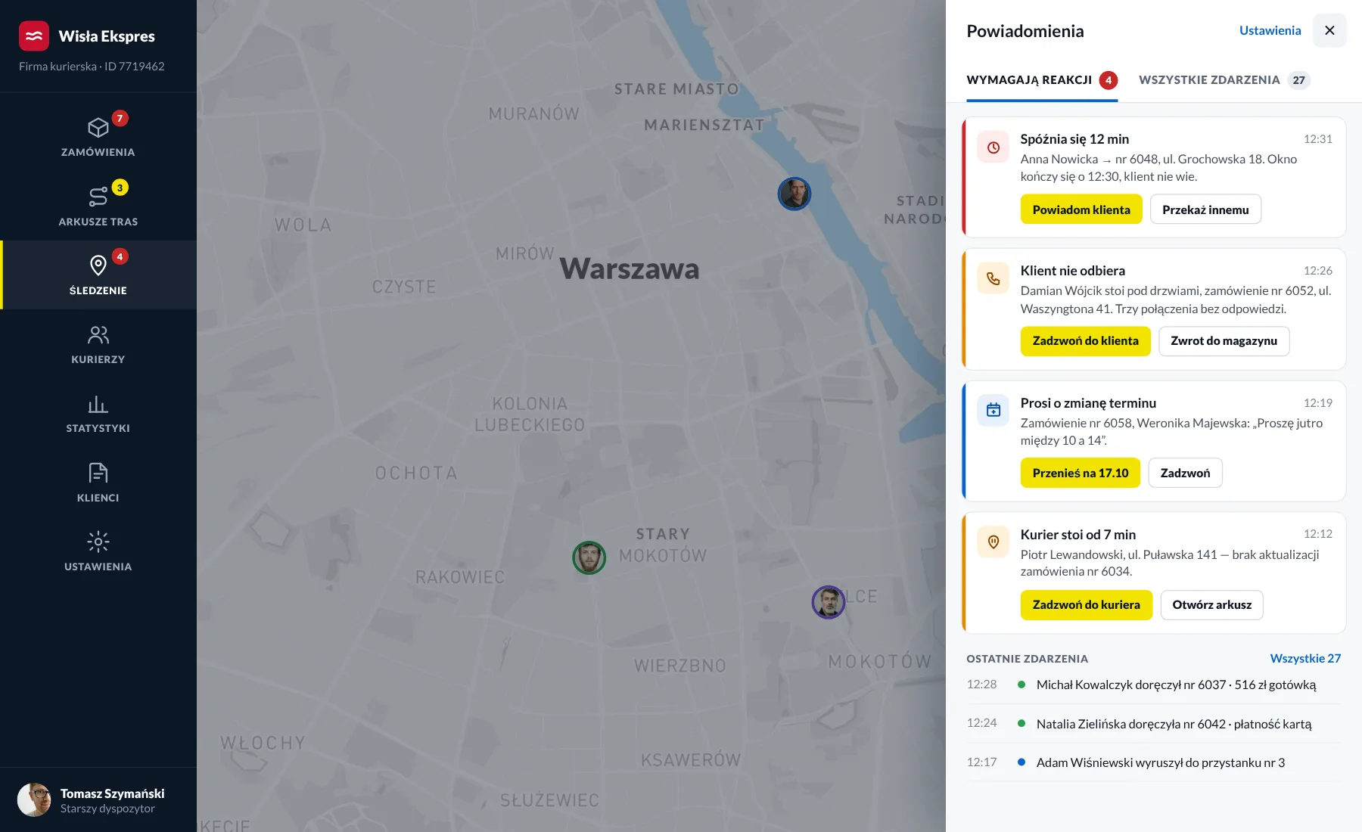
Task: Click Warszawa label on the map
Action: [x=630, y=269]
